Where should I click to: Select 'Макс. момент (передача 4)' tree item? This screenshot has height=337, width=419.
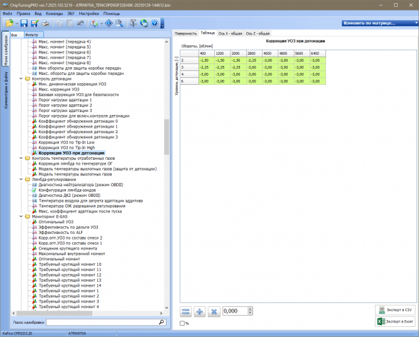tap(65, 41)
